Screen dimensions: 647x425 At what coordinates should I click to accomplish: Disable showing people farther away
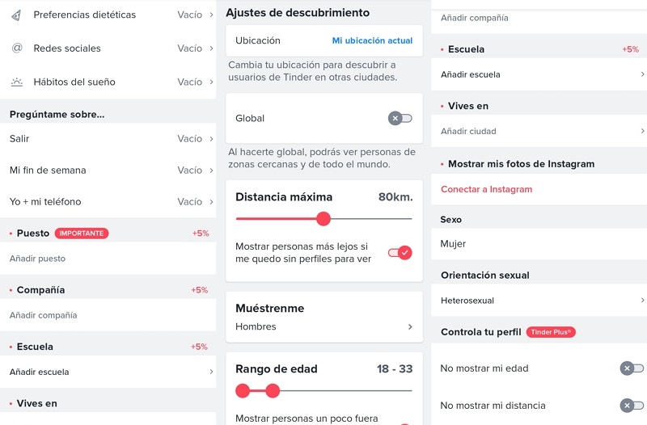pyautogui.click(x=400, y=253)
